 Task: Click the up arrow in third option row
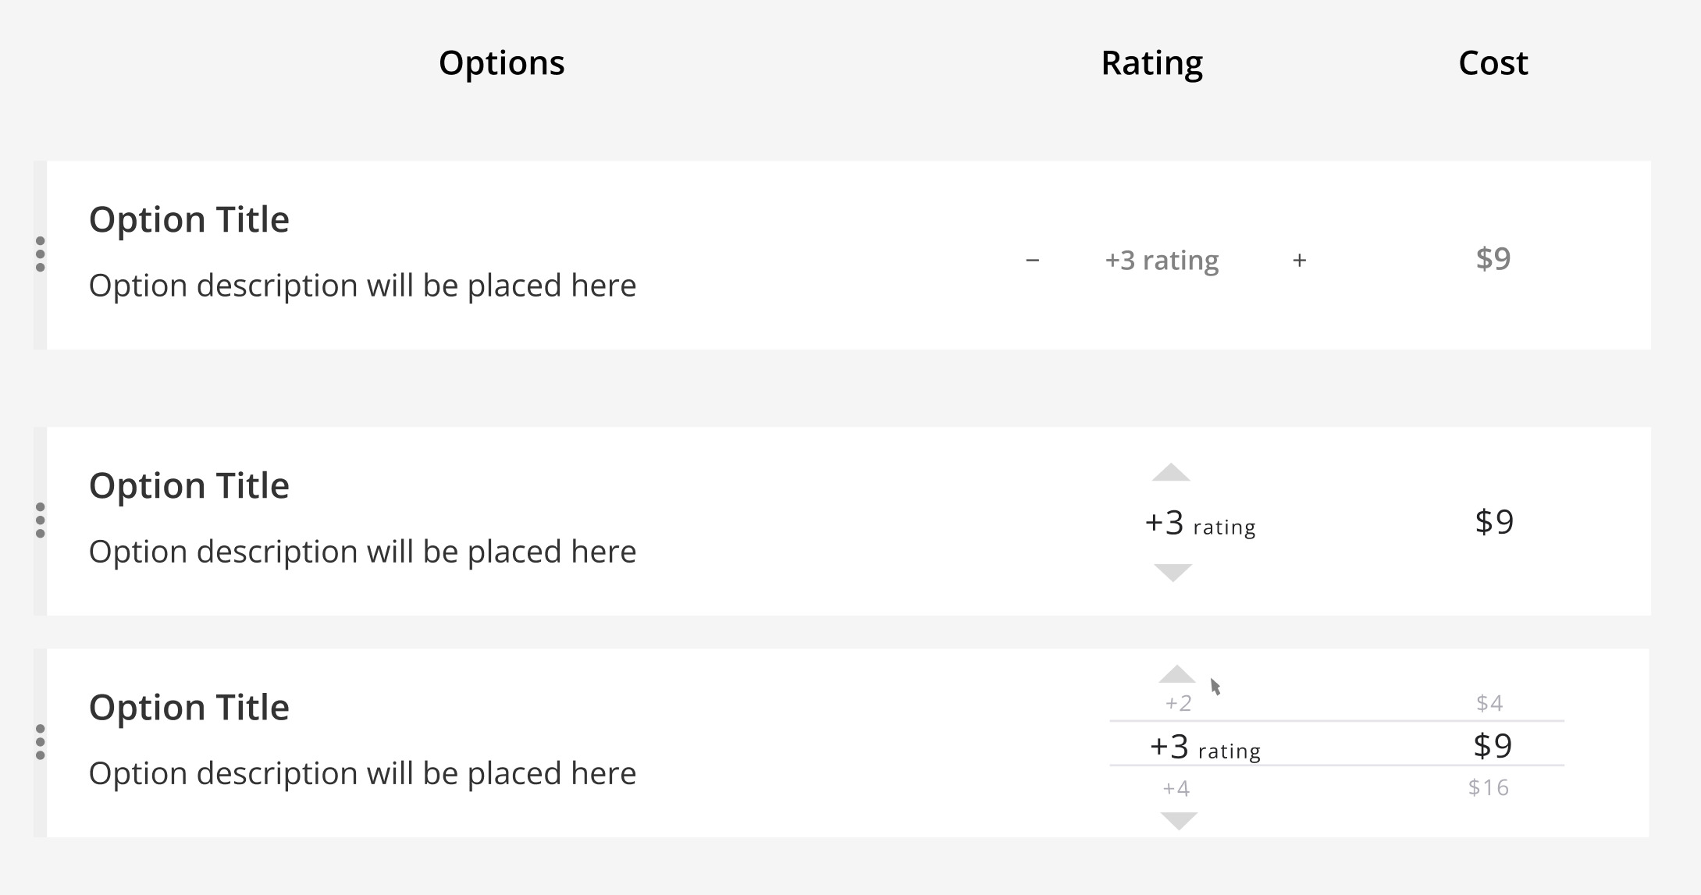pyautogui.click(x=1176, y=674)
